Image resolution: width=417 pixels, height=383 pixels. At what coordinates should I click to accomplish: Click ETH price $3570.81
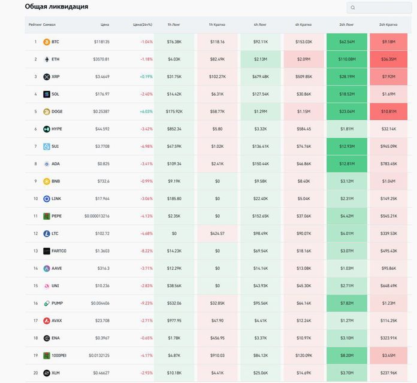[x=101, y=59]
